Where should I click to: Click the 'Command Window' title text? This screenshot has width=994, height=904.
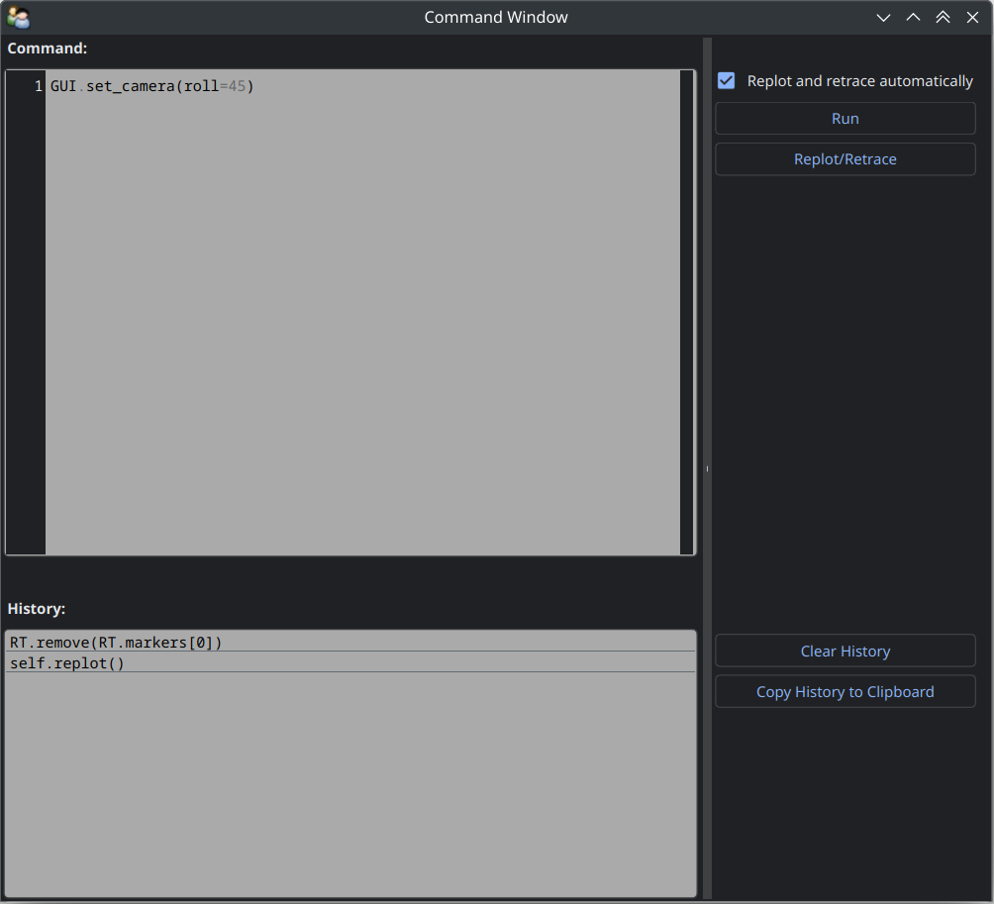pyautogui.click(x=496, y=17)
